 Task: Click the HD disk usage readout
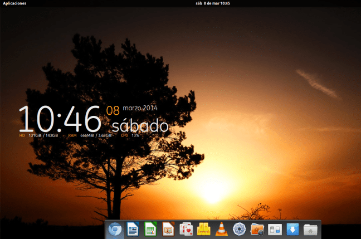pyautogui.click(x=39, y=135)
